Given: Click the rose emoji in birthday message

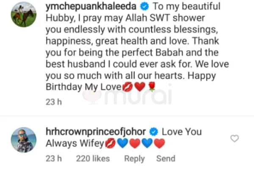Looking at the screenshot, I should [x=152, y=87].
